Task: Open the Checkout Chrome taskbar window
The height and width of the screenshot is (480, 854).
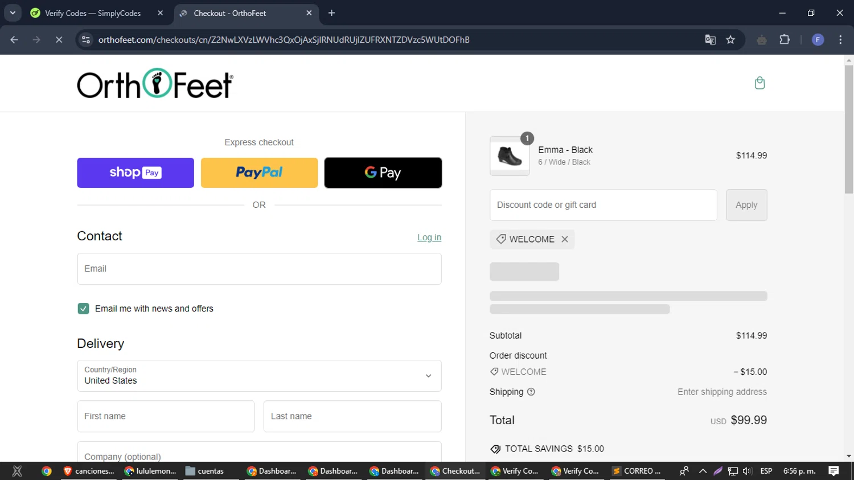Action: (455, 471)
